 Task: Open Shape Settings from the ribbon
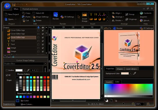[x=41, y=17]
